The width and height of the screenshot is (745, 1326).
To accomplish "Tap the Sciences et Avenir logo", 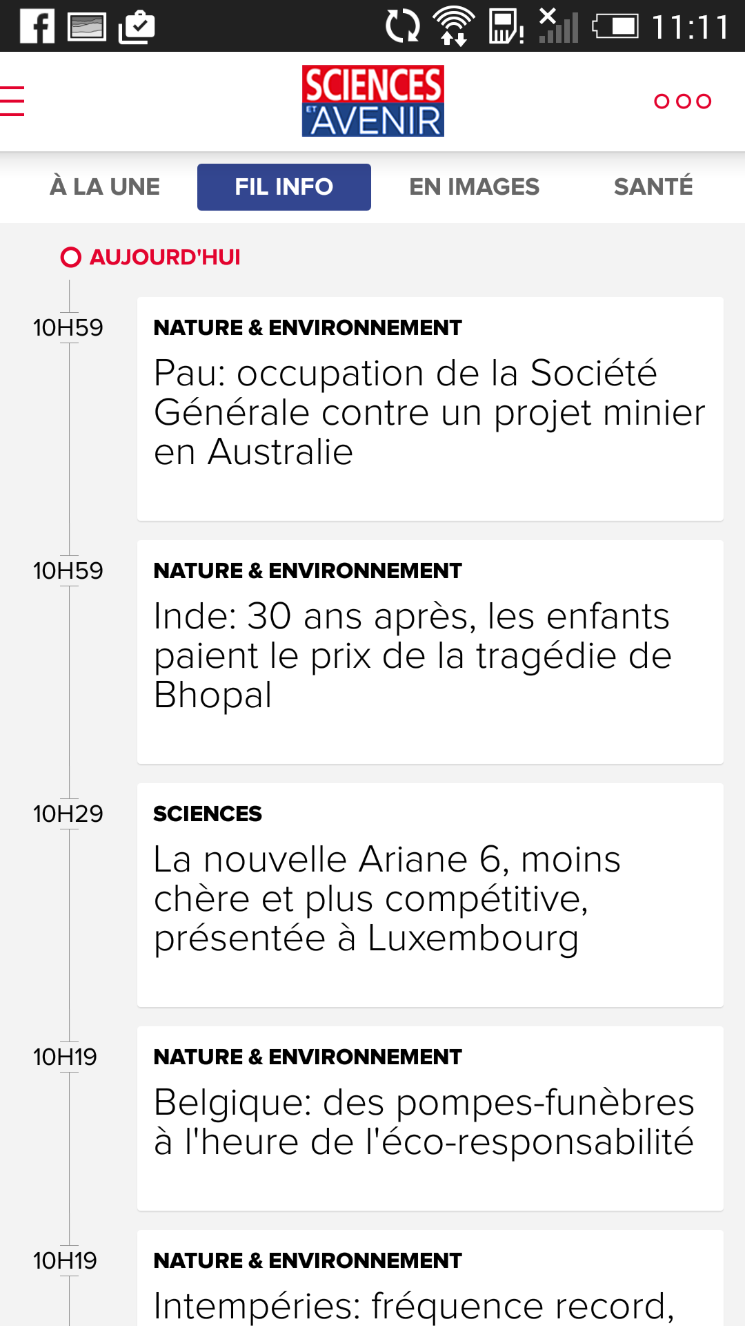I will click(372, 101).
